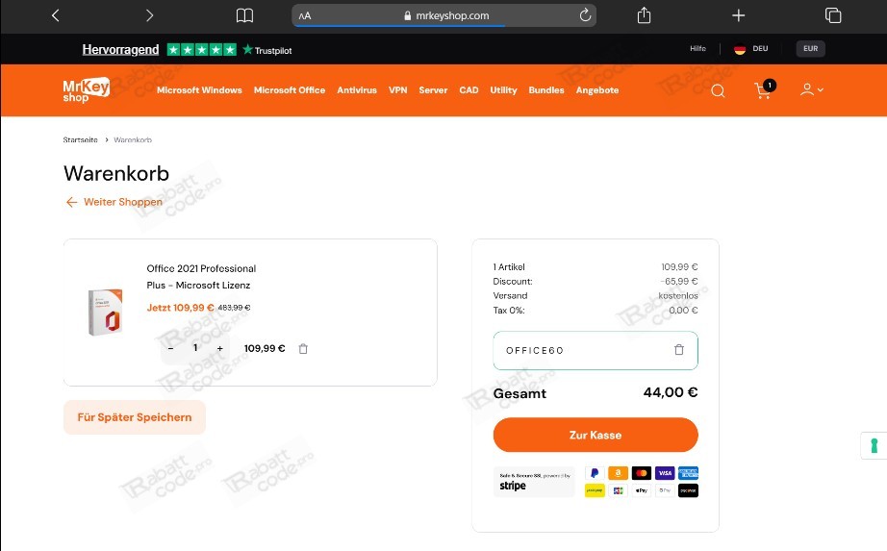Click the Versand kostenlos value
Image resolution: width=887 pixels, height=551 pixels.
(x=677, y=296)
